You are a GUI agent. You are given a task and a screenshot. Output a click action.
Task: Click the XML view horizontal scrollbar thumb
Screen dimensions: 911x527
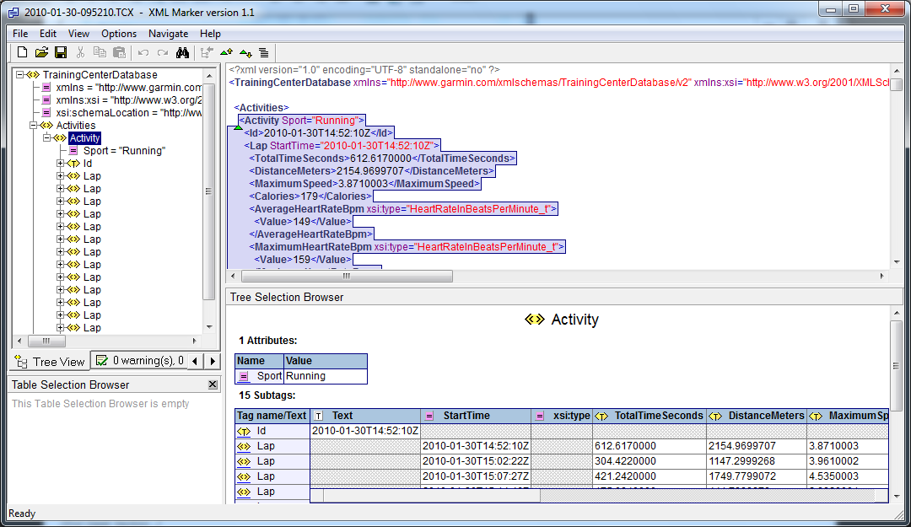(347, 276)
